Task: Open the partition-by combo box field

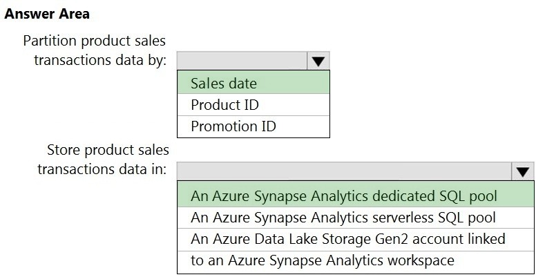Action: tap(242, 61)
